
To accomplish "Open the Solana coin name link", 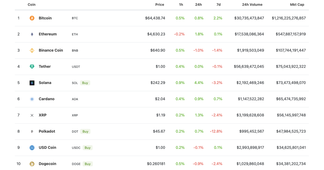I will [45, 83].
